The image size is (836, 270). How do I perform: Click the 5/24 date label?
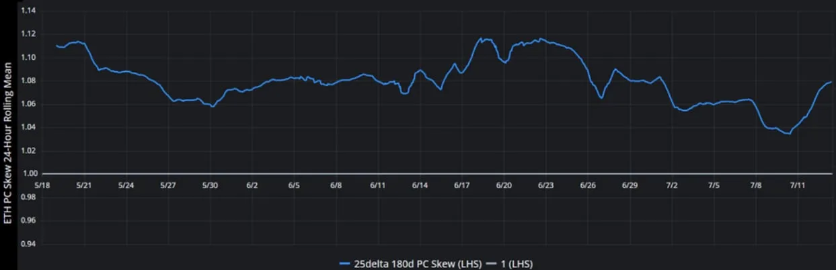[x=126, y=185]
